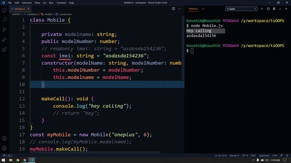Viewport: 291px width, 163px height.
Task: Open the Source Control view
Action: point(4,29)
